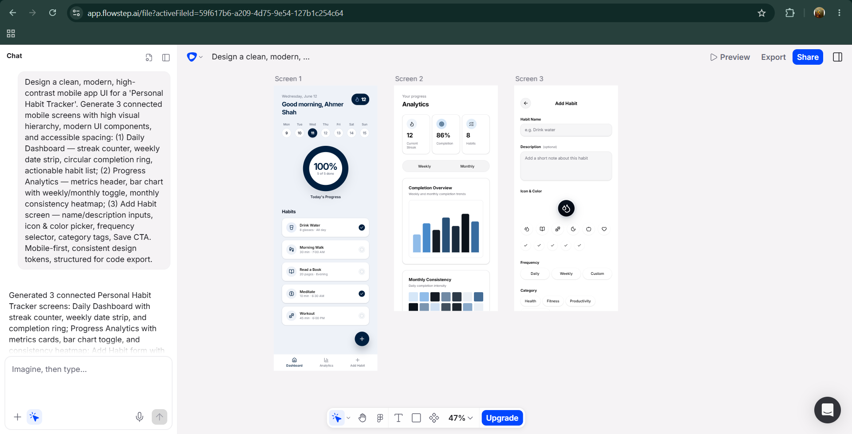Toggle the Morning Walk habit checkbox
The height and width of the screenshot is (434, 852).
[362, 250]
